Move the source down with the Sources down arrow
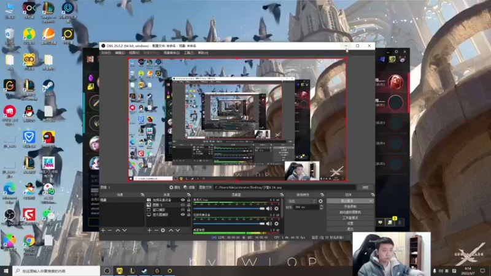The image size is (491, 276). click(x=177, y=231)
